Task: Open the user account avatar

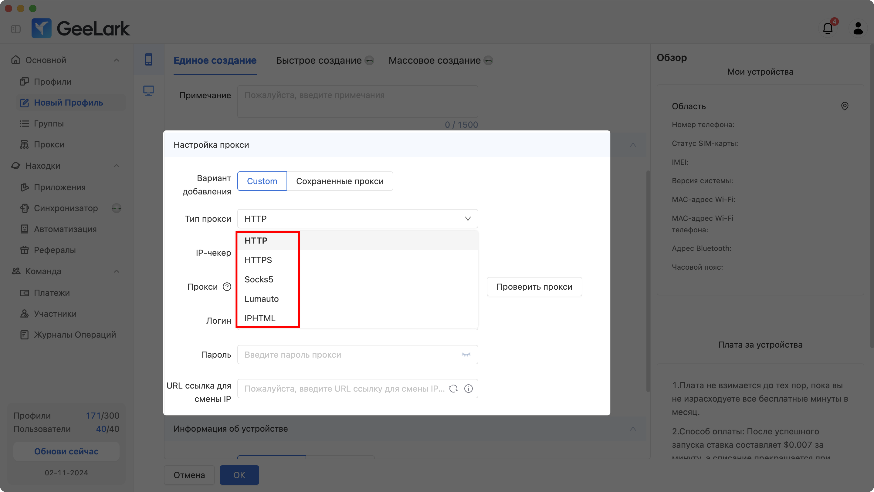Action: (x=858, y=29)
